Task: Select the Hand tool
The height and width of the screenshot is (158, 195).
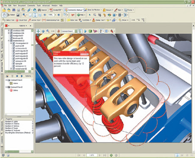Action: pos(4,15)
